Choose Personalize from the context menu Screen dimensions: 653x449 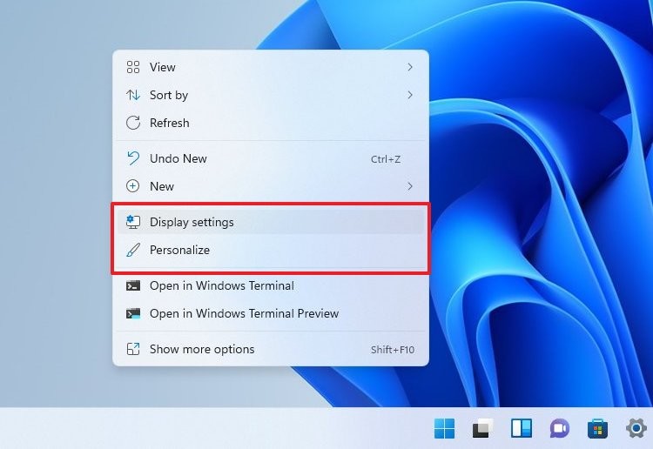(271, 250)
